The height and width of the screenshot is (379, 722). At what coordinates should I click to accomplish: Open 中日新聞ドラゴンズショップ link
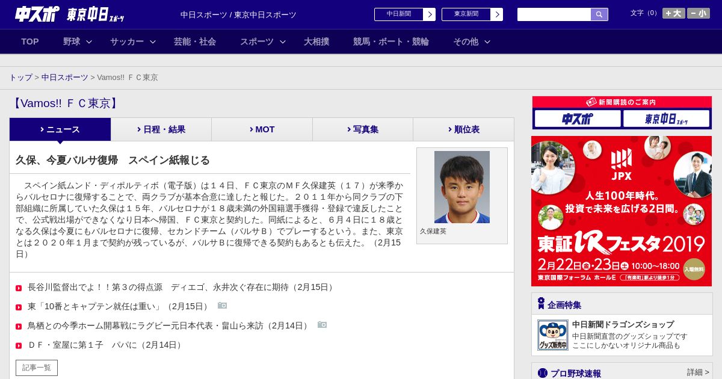(623, 324)
